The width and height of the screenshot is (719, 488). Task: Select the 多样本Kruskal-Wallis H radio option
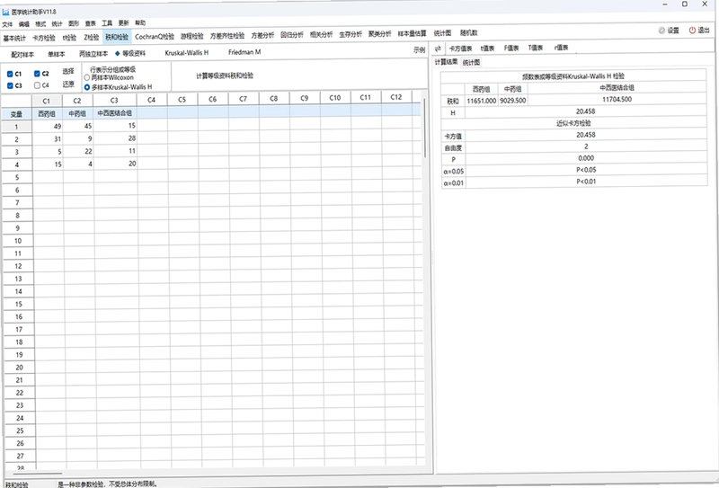click(86, 87)
